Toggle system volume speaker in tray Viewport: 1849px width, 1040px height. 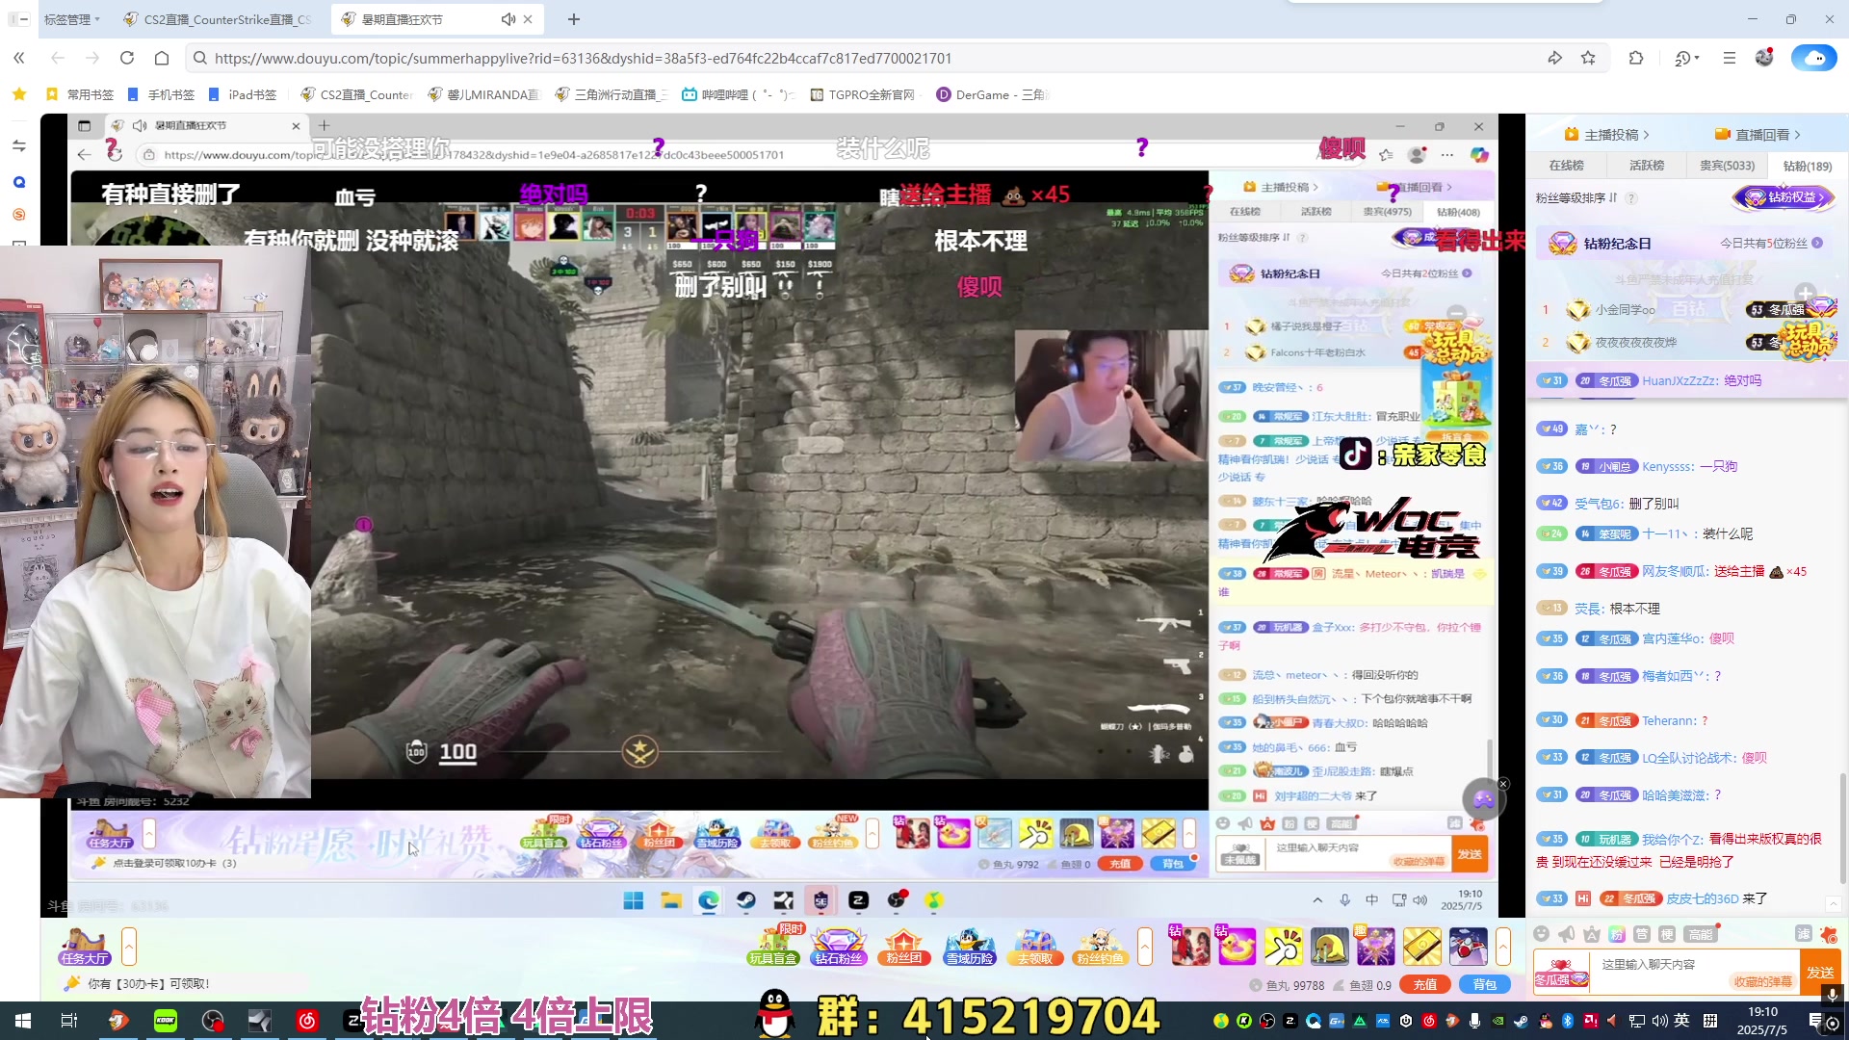click(1660, 1021)
